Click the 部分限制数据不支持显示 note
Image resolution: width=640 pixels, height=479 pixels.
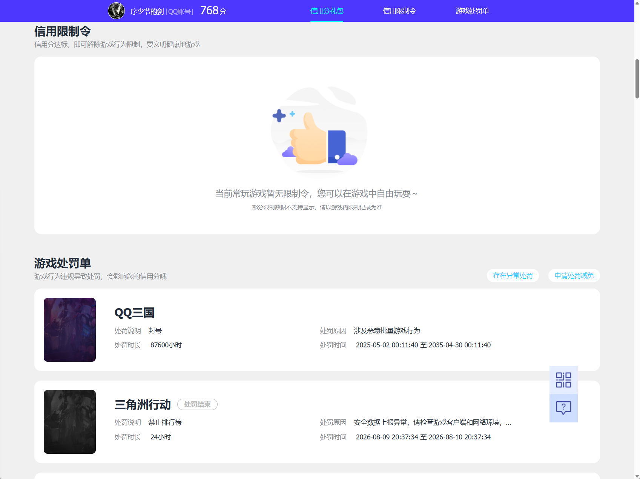[x=317, y=207]
